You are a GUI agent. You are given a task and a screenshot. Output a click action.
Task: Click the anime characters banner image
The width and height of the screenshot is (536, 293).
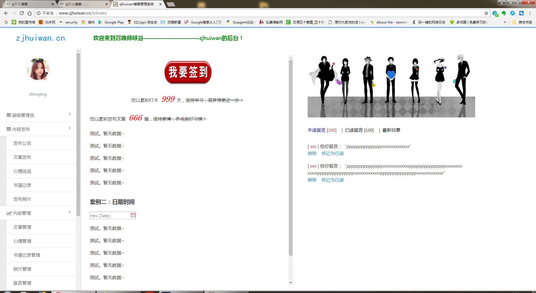[391, 86]
